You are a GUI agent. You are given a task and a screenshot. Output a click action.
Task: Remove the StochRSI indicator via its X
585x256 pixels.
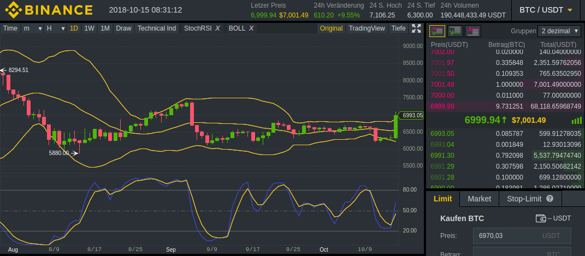(x=218, y=28)
